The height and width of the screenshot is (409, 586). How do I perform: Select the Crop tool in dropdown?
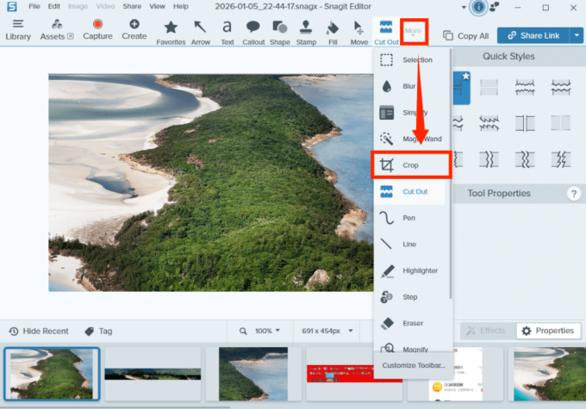(410, 164)
